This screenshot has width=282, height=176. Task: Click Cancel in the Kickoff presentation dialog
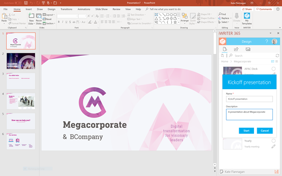click(x=265, y=131)
